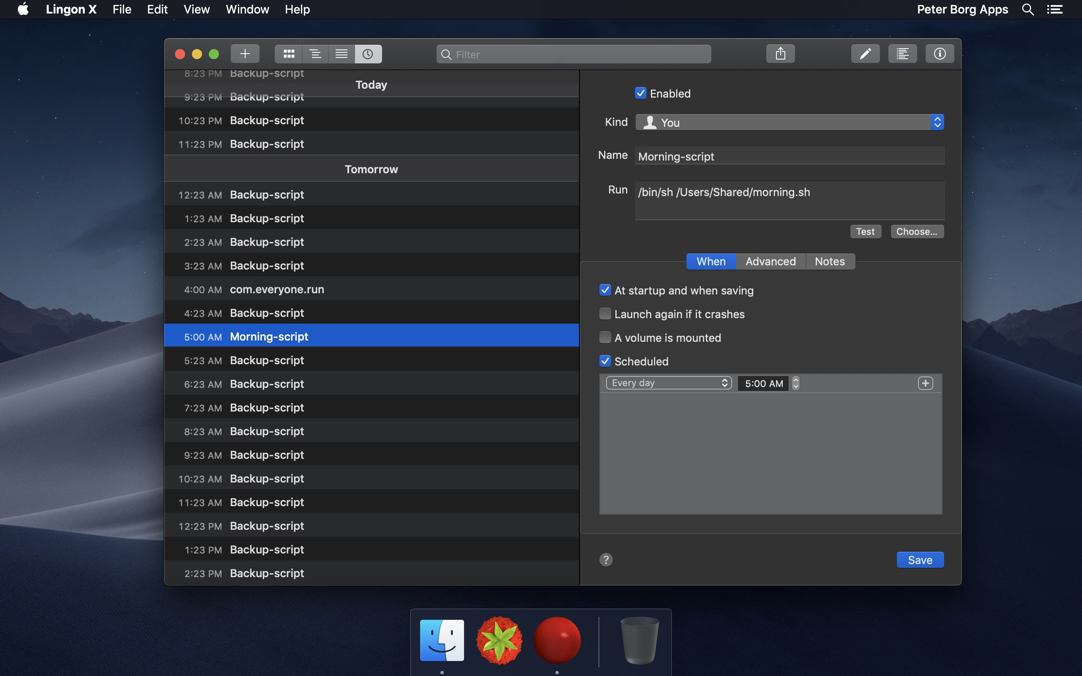Click the grouped list view icon

315,53
